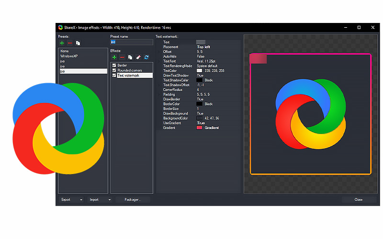The height and width of the screenshot is (239, 383).
Task: Refresh effects with the blue arrows icon
Action: tap(146, 57)
